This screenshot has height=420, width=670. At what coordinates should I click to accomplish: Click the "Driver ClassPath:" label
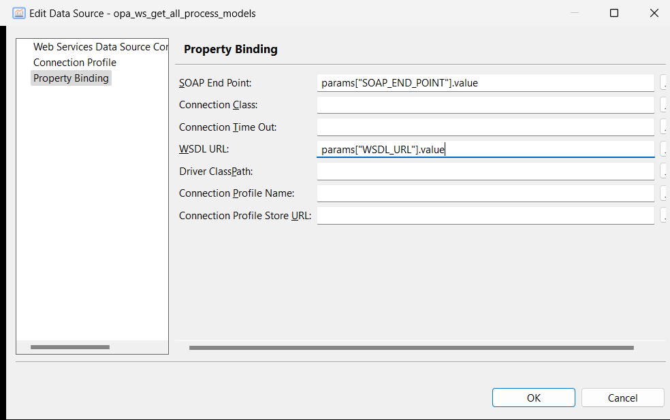[216, 172]
